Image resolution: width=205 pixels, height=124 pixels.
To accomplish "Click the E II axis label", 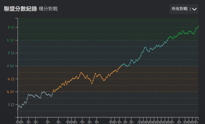I will click(11, 27).
